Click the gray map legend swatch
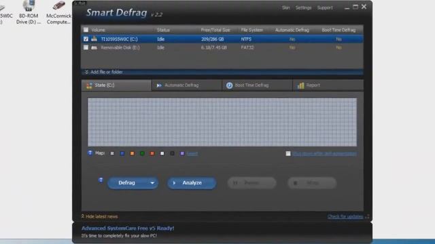 [x=112, y=153]
